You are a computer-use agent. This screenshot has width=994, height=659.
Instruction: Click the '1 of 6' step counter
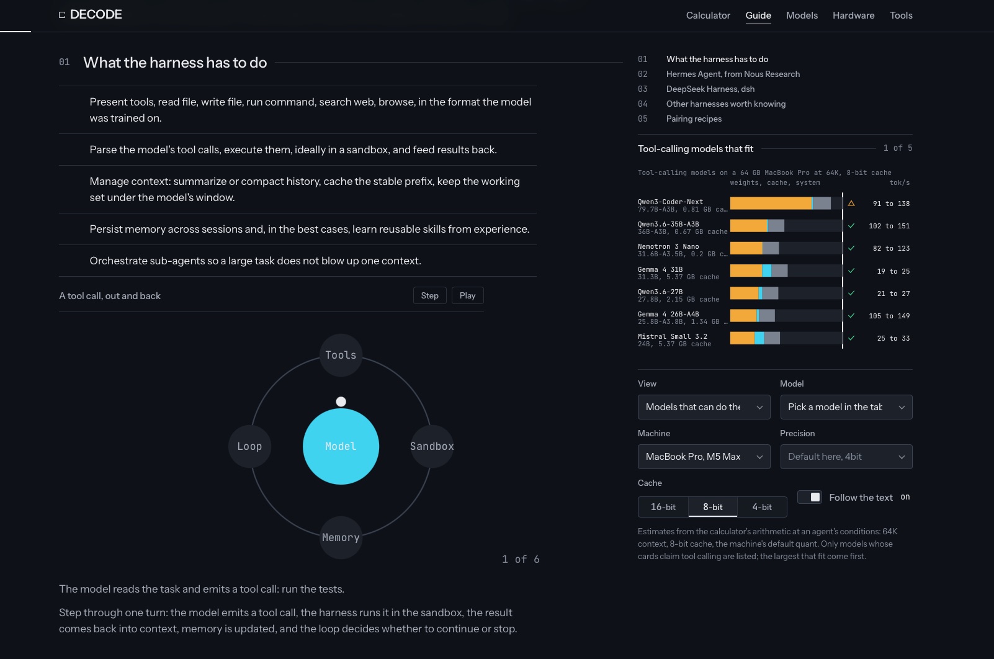pyautogui.click(x=521, y=559)
